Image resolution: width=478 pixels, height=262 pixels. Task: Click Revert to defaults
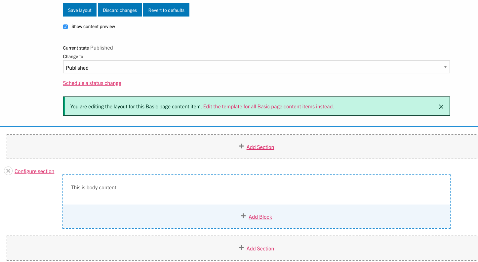166,10
